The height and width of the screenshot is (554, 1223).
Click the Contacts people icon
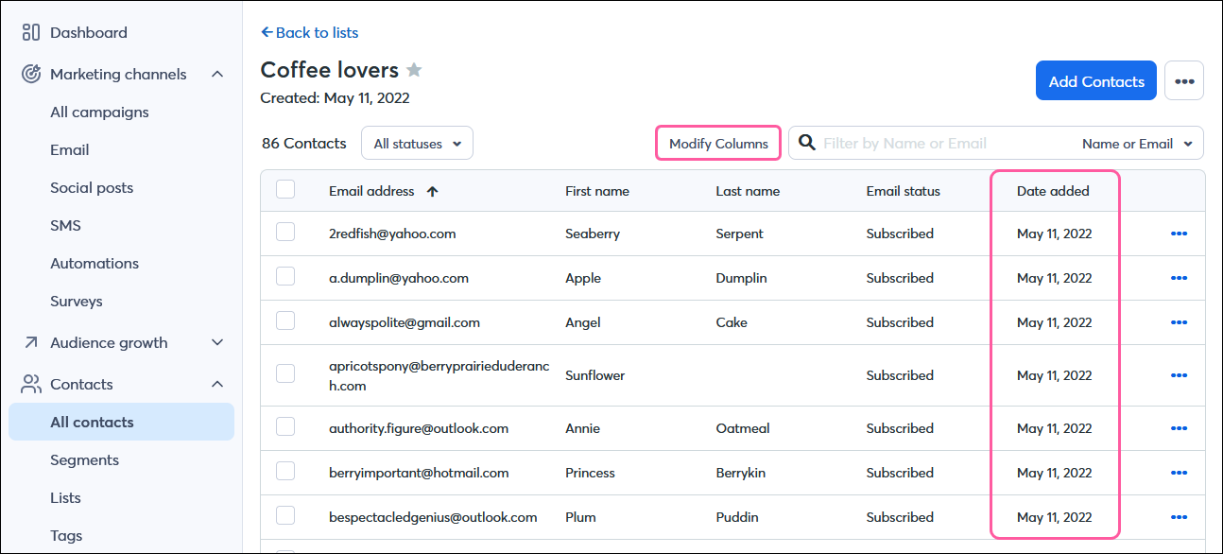coord(32,384)
